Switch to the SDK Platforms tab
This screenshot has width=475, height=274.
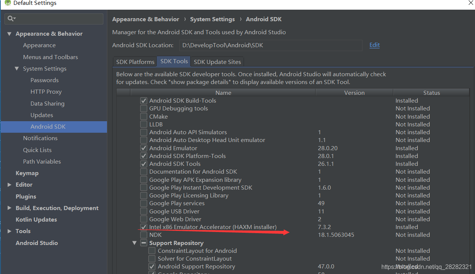click(134, 61)
